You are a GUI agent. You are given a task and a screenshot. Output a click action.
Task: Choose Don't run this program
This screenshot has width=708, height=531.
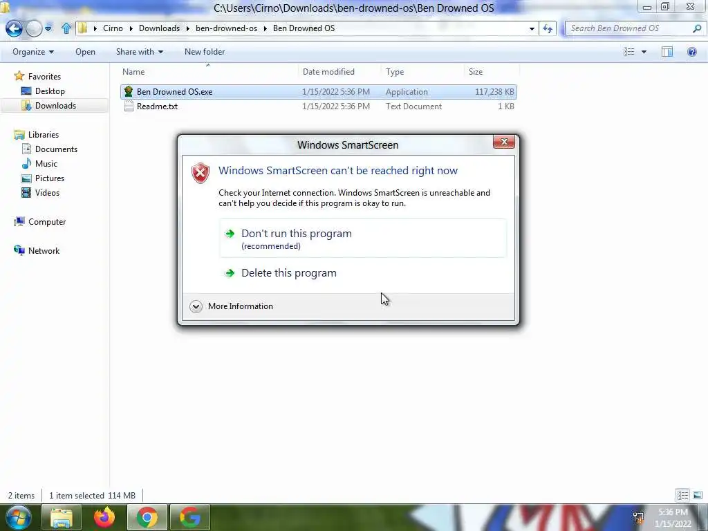coord(362,239)
